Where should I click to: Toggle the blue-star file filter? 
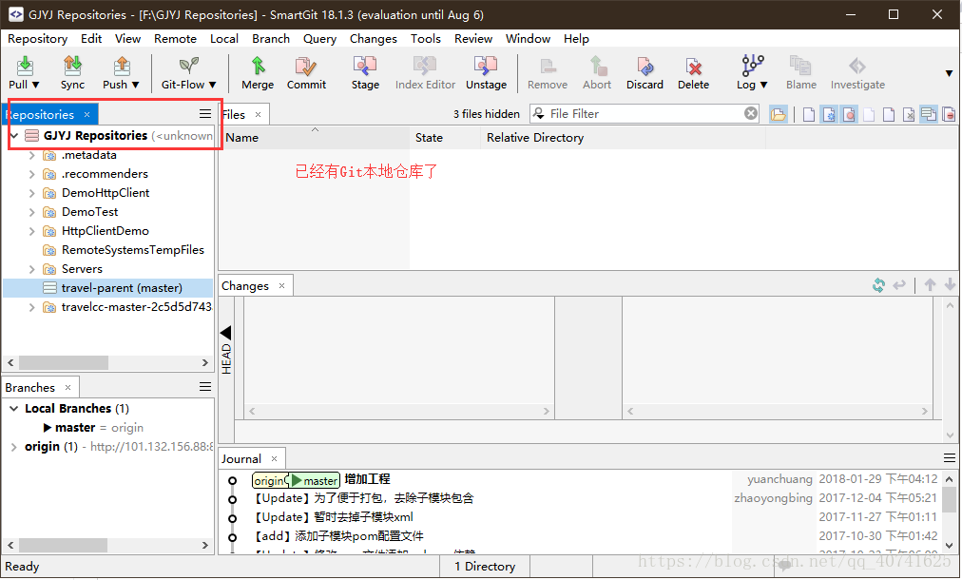pyautogui.click(x=829, y=114)
